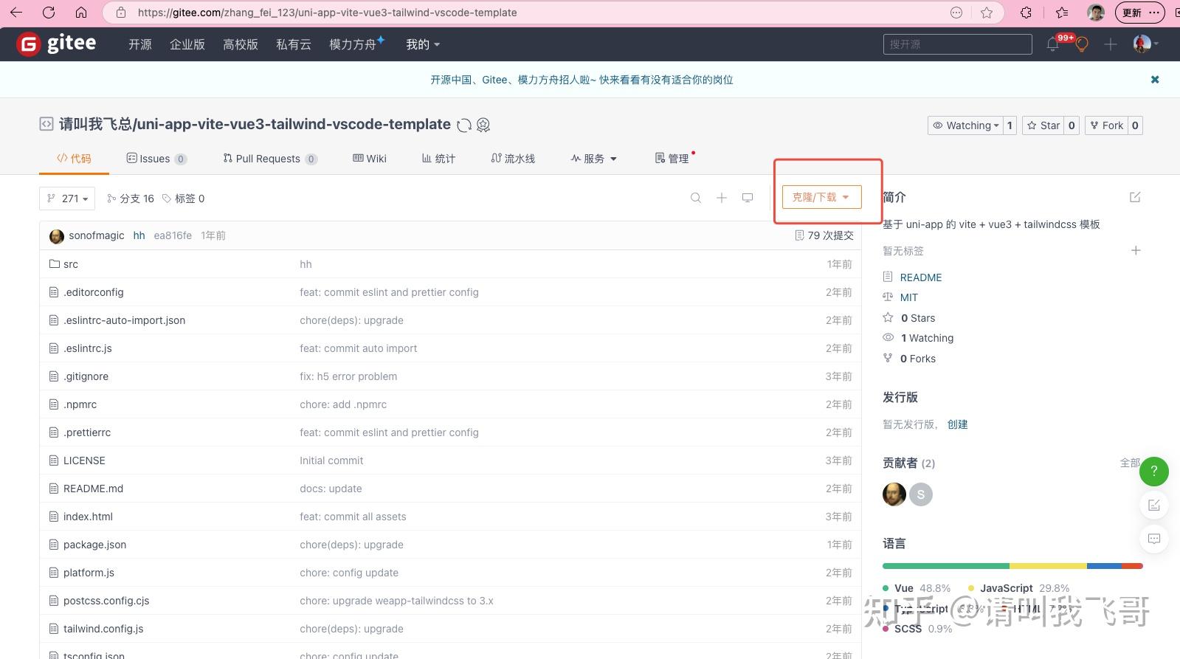The image size is (1180, 659).
Task: Expand the Watching dropdown
Action: pos(965,125)
